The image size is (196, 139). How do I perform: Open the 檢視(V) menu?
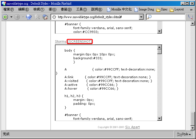(x=39, y=9)
